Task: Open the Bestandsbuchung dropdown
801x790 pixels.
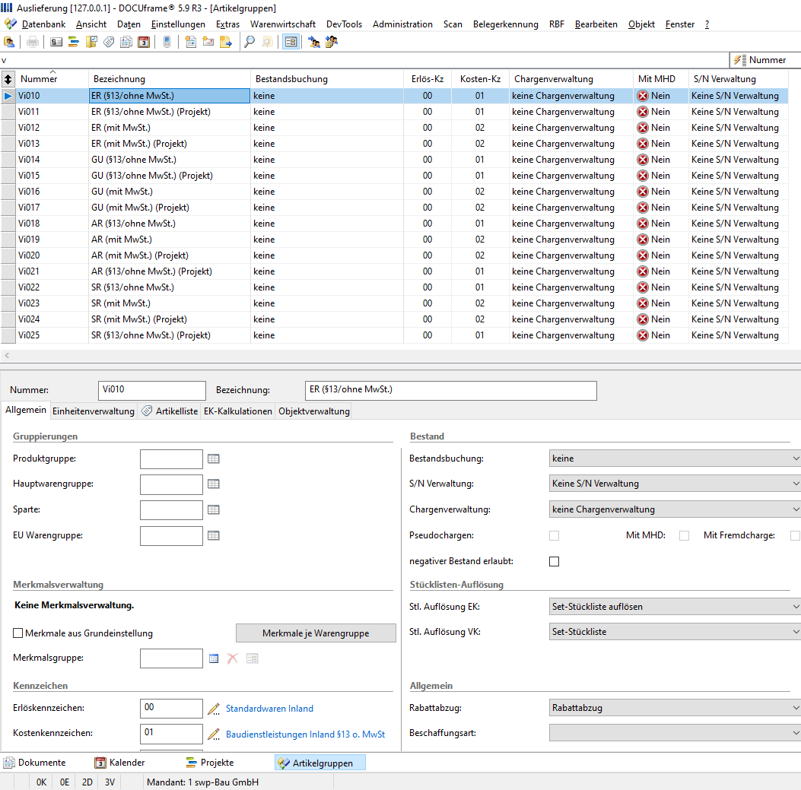Action: click(675, 458)
